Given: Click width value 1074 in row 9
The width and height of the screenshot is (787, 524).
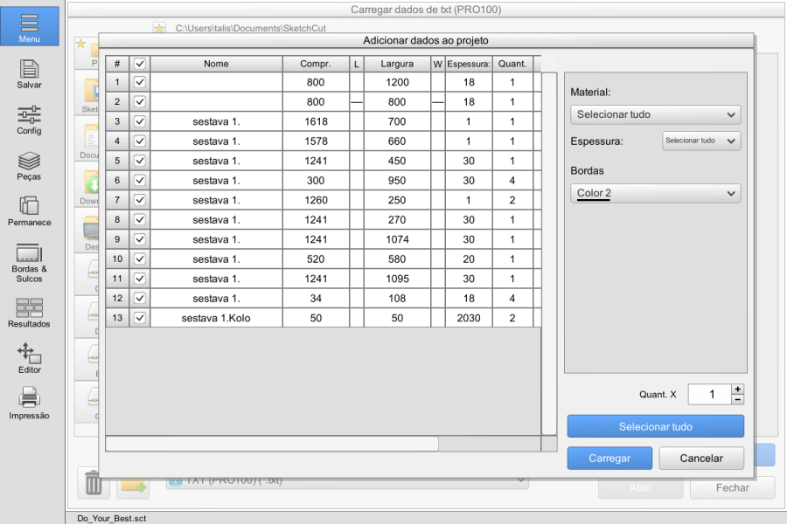Looking at the screenshot, I should click(x=397, y=239).
